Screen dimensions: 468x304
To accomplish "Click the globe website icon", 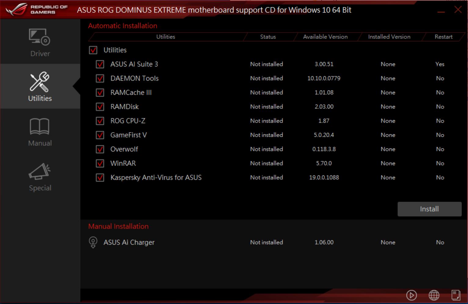I will click(434, 295).
